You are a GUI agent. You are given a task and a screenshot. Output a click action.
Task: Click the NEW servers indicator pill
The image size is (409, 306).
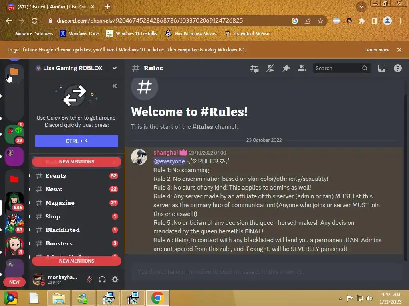coord(14,282)
